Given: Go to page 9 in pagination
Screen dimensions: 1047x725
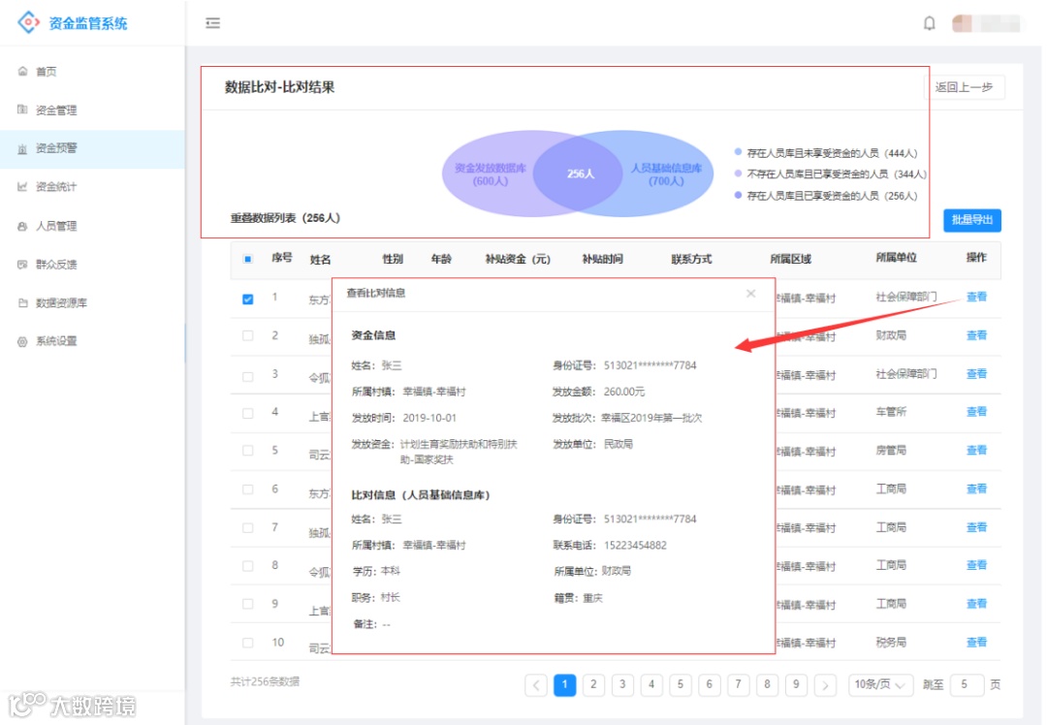Looking at the screenshot, I should 796,685.
